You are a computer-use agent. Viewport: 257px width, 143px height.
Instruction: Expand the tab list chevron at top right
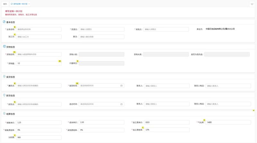(252, 4)
